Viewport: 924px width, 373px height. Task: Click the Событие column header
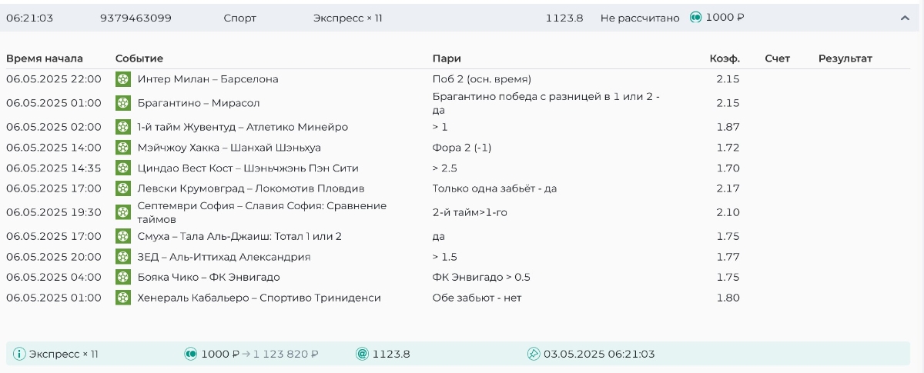(x=139, y=58)
